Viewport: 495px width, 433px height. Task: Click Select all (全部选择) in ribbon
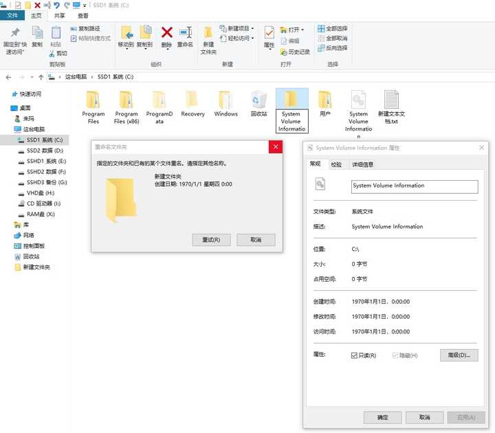(333, 29)
